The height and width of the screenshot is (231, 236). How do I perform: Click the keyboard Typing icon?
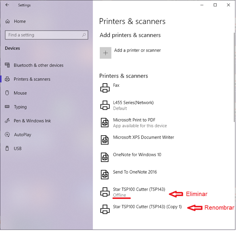(7, 106)
